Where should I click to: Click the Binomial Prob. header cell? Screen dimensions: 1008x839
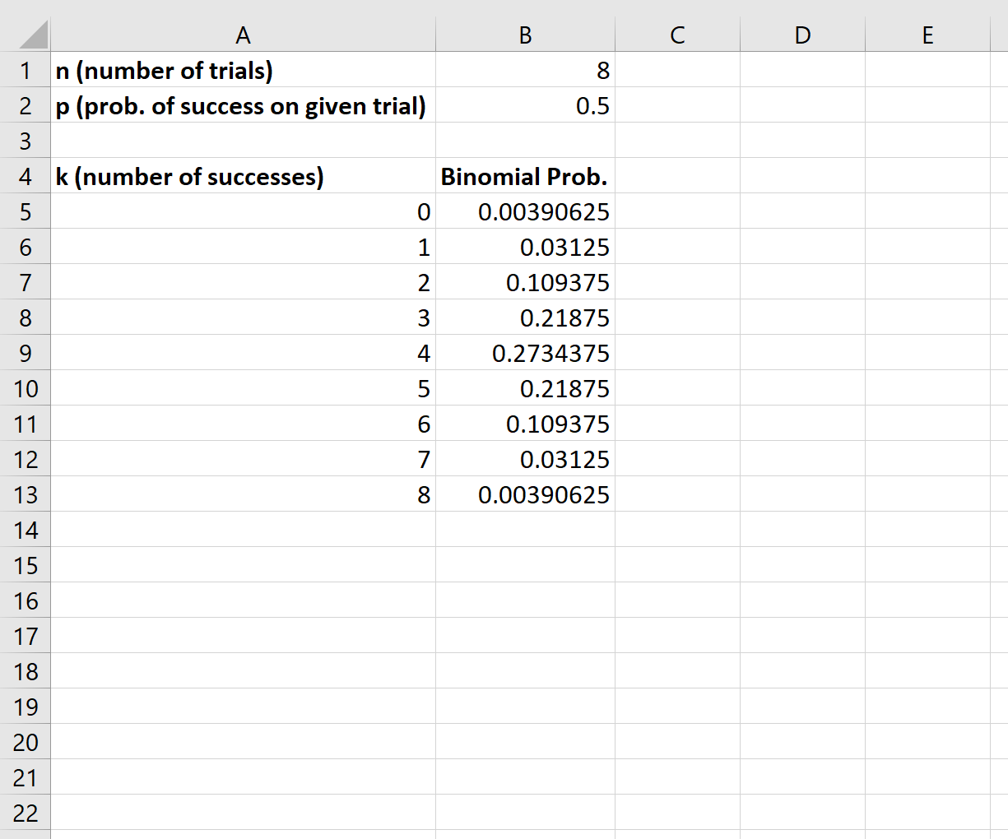tap(525, 176)
